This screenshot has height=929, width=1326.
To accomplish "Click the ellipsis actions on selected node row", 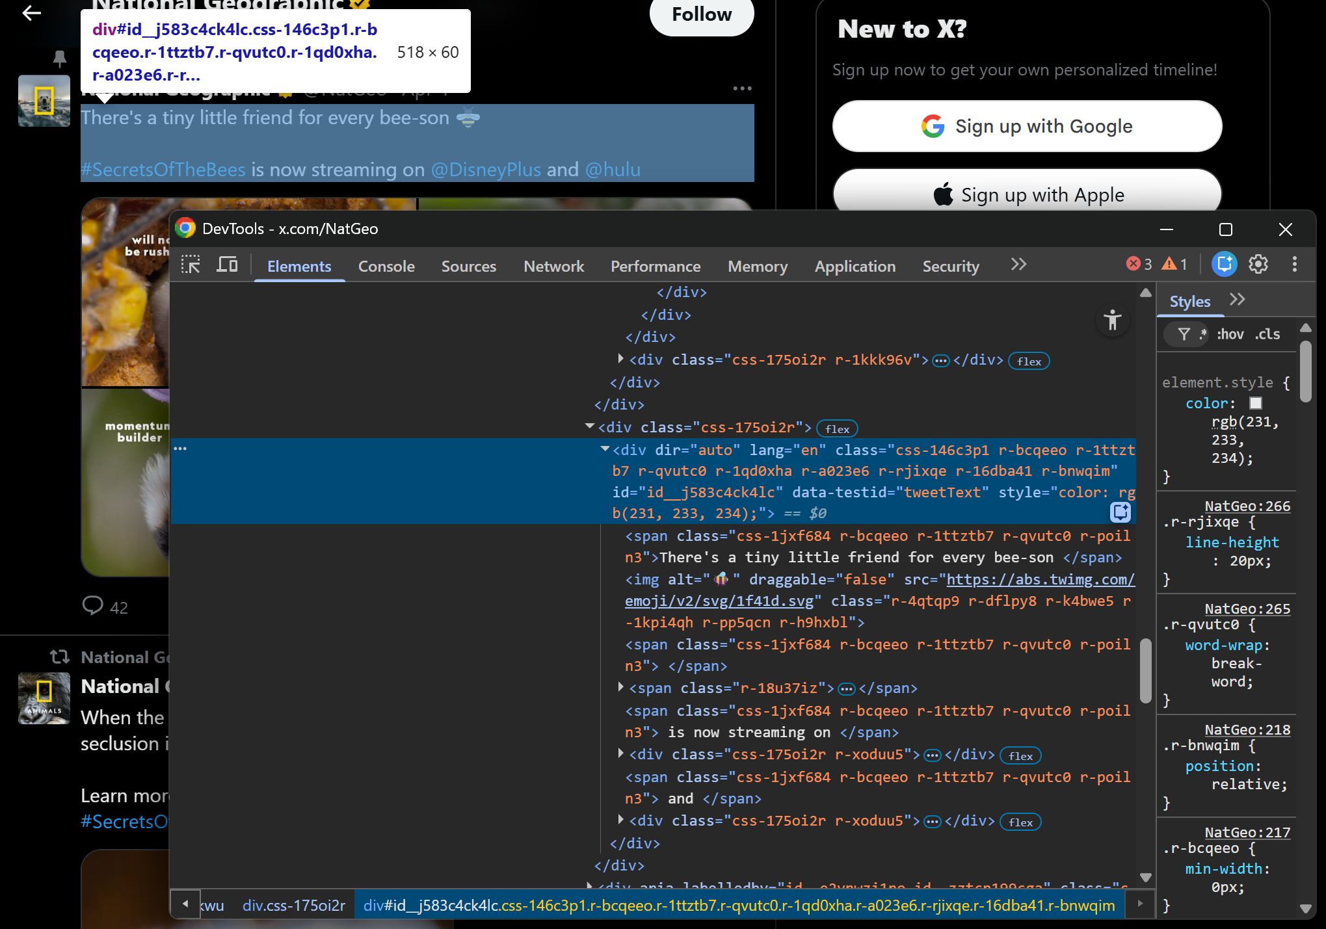I will [180, 449].
